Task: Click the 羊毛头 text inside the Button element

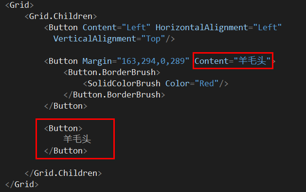Action: pos(77,139)
